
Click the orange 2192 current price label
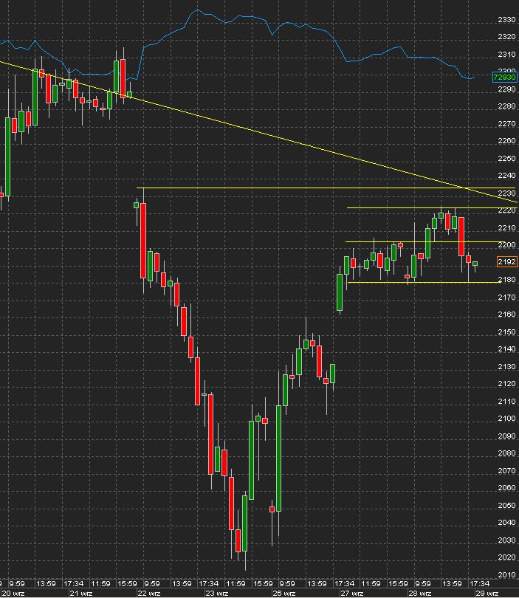507,262
